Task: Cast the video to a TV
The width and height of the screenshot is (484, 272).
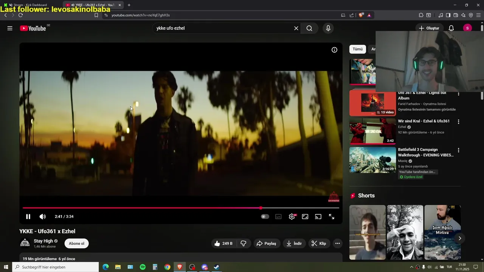Action: pyautogui.click(x=318, y=216)
